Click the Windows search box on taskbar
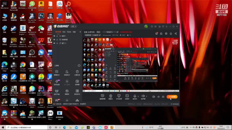 tap(27, 127)
